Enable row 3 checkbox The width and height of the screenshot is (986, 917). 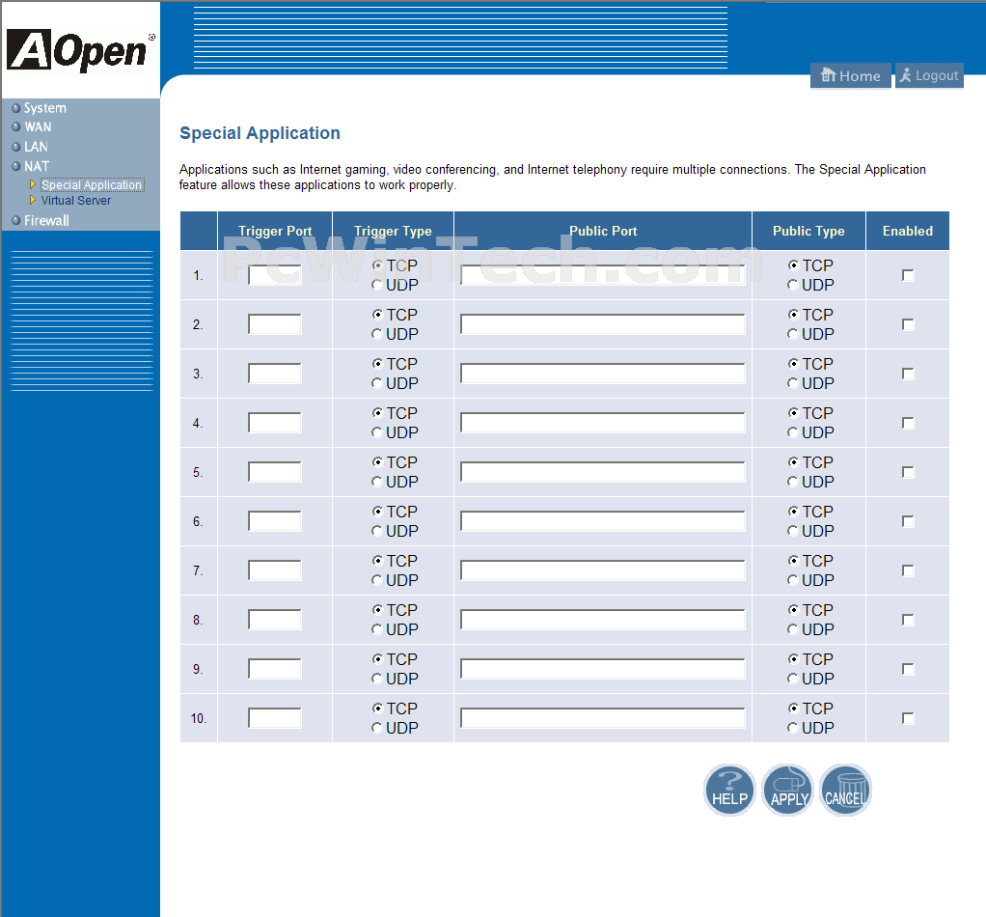pos(908,374)
